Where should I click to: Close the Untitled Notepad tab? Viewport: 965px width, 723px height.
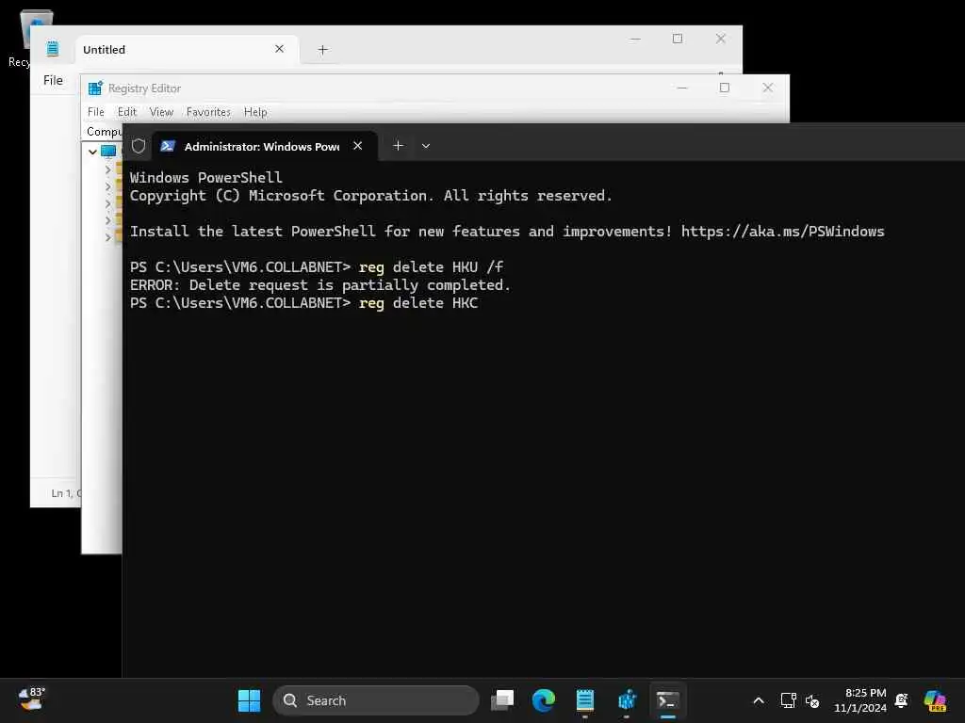pos(279,49)
